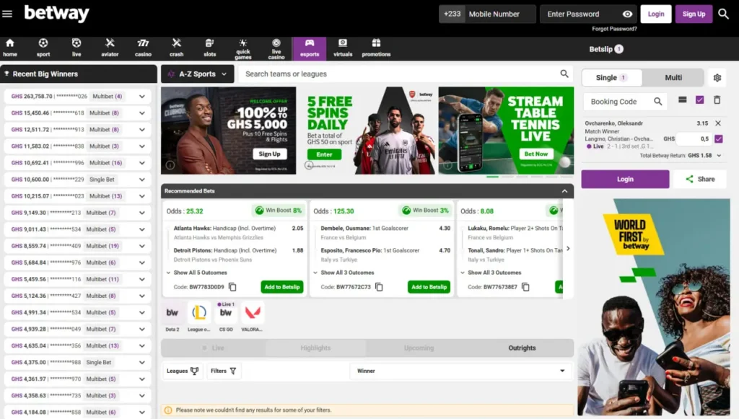Toggle password visibility eye
This screenshot has width=739, height=419.
[627, 14]
